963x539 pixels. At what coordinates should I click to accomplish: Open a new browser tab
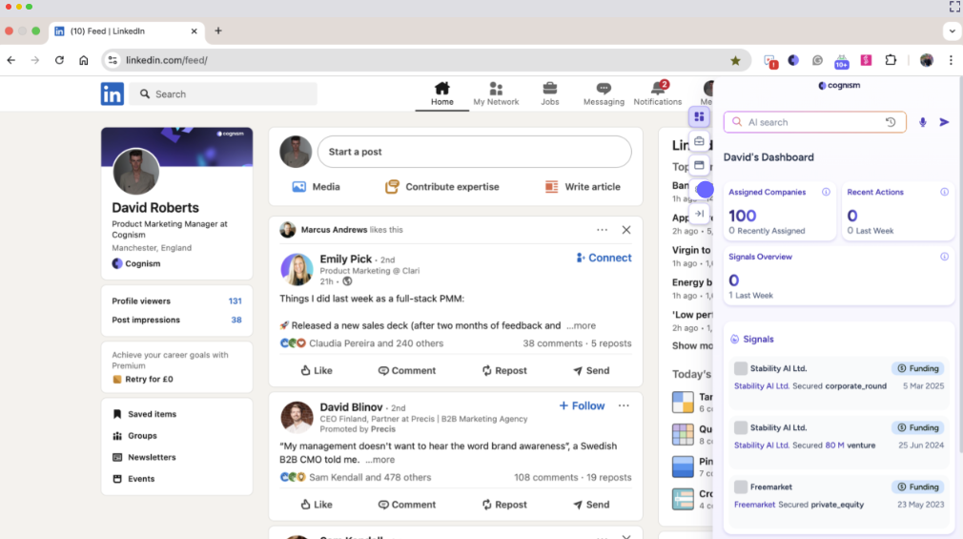coord(218,31)
